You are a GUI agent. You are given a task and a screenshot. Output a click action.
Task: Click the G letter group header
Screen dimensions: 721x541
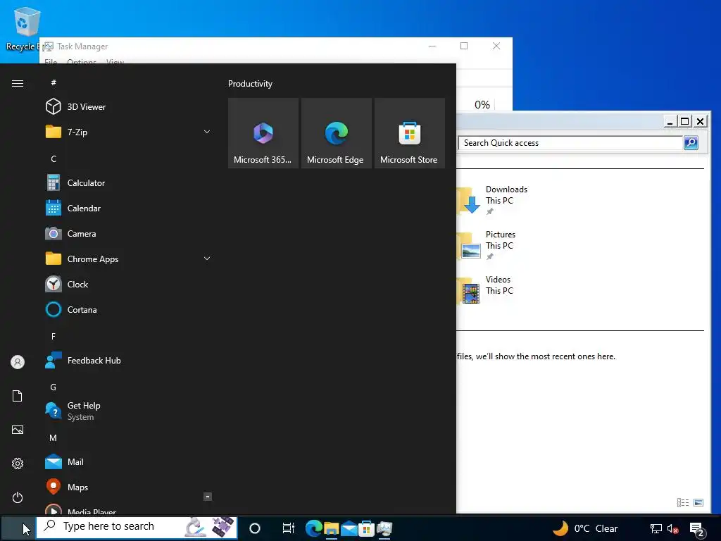pyautogui.click(x=54, y=387)
